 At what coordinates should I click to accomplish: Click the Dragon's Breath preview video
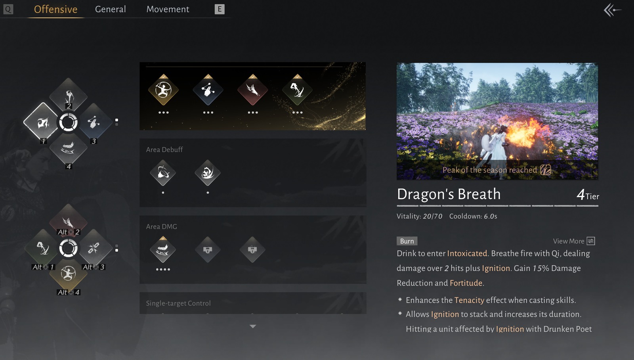pos(497,121)
